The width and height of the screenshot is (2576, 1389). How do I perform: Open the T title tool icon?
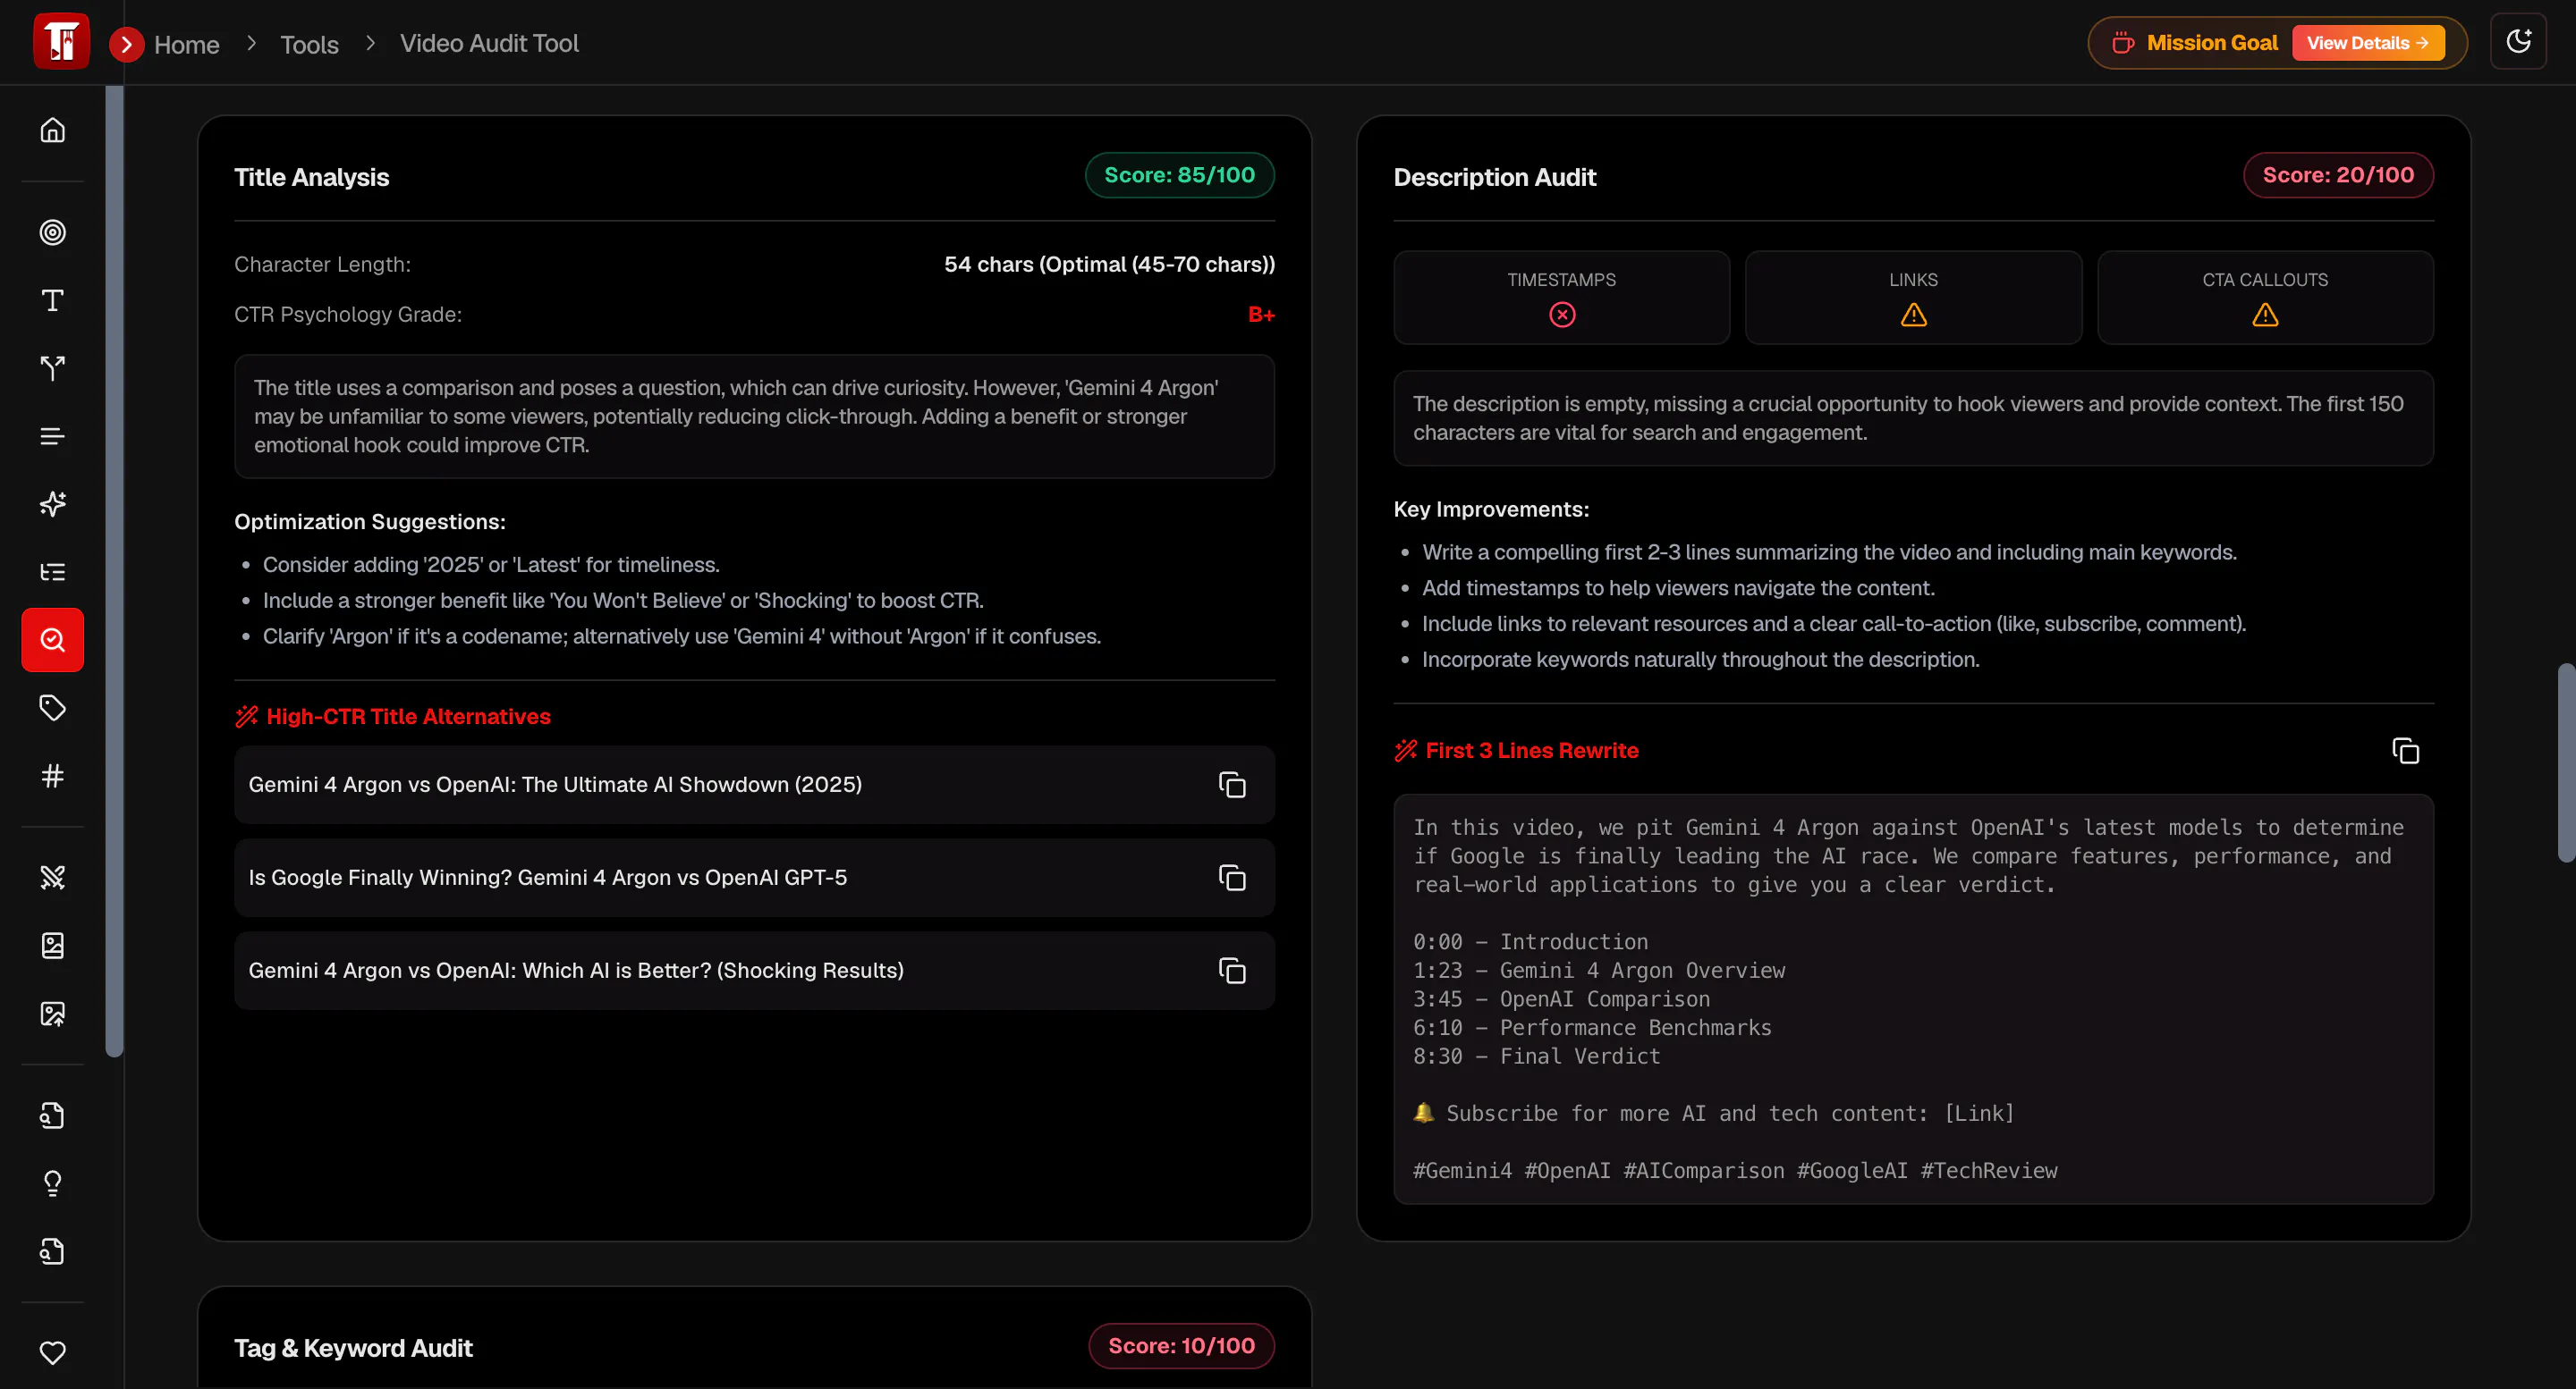coord(52,299)
